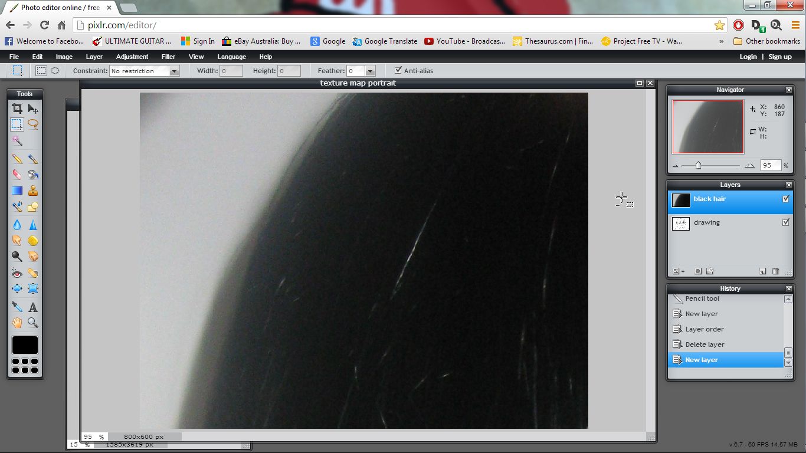Select the Hand tool
806x453 pixels.
[17, 321]
